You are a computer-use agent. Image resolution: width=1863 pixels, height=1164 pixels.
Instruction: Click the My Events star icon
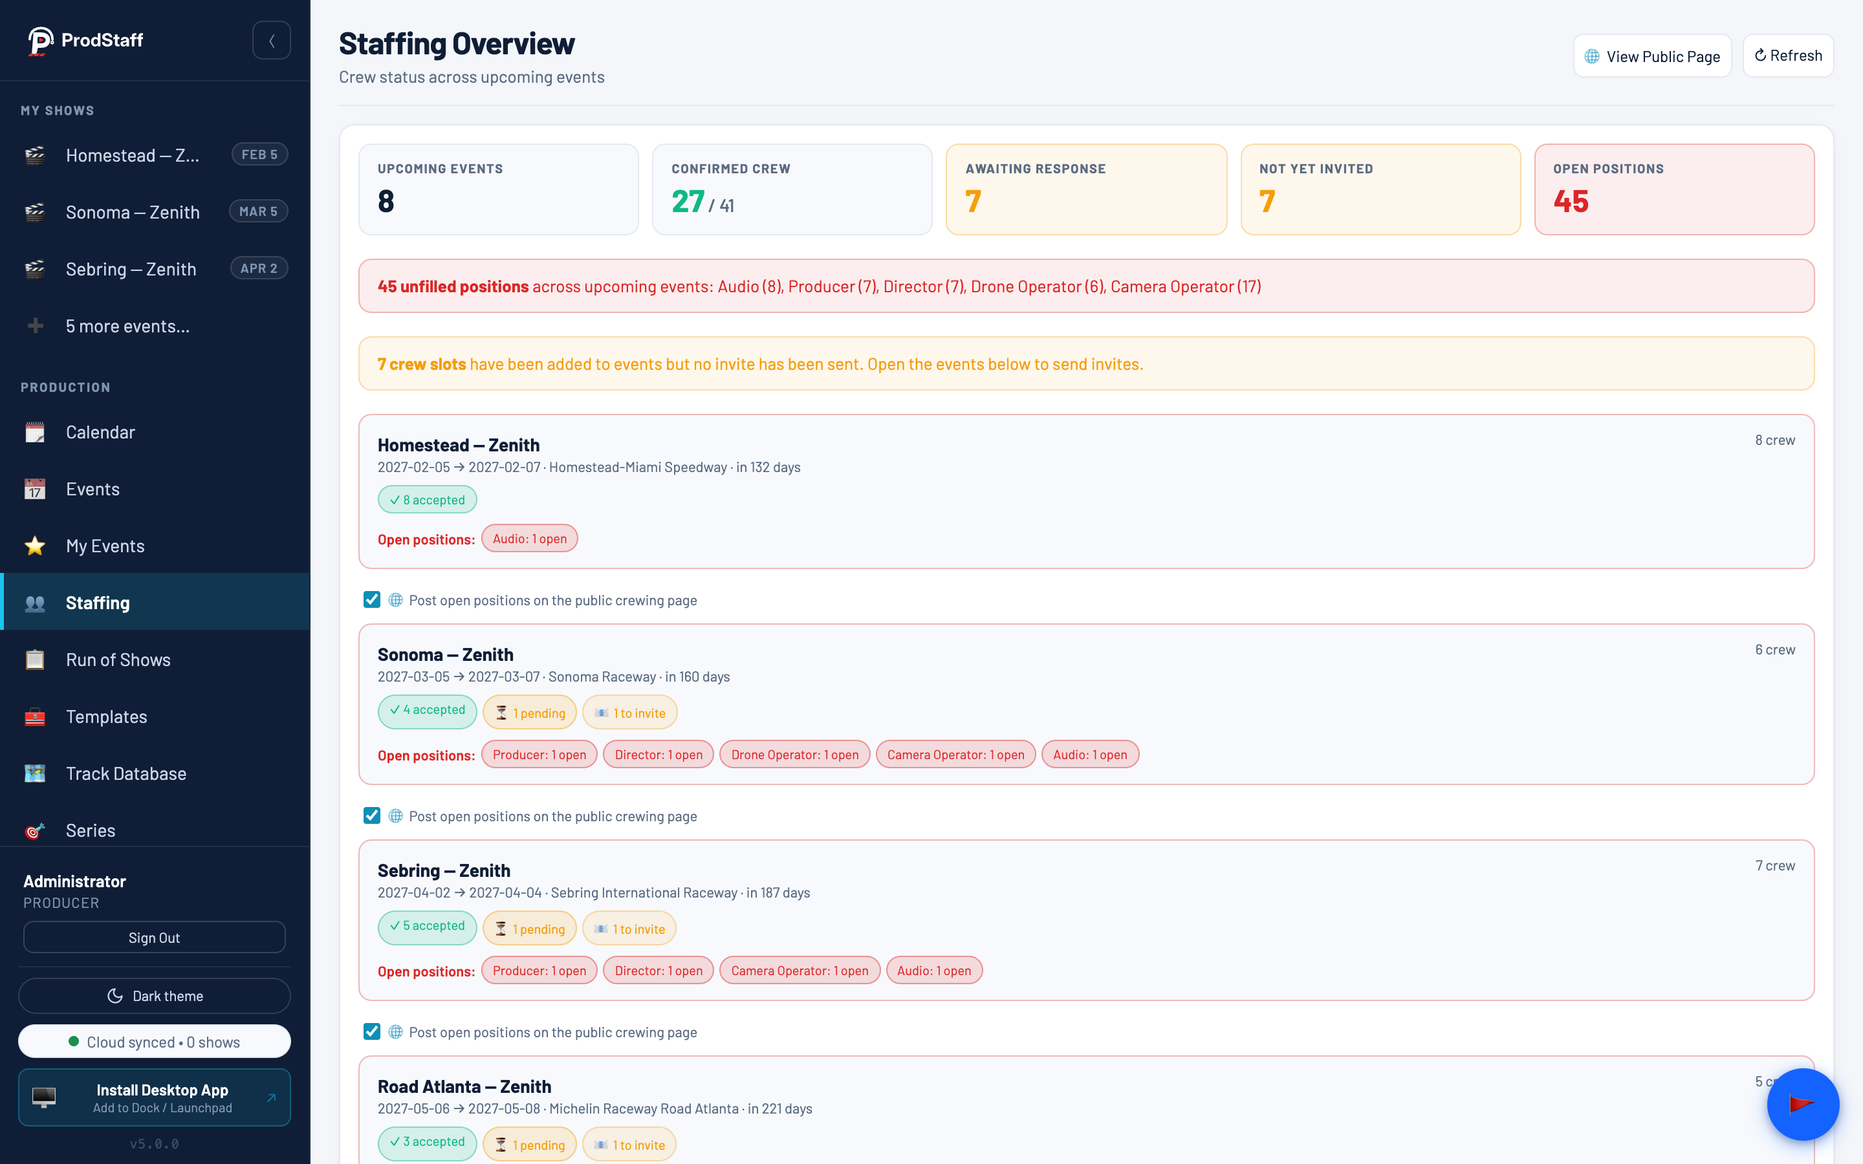[x=35, y=546]
